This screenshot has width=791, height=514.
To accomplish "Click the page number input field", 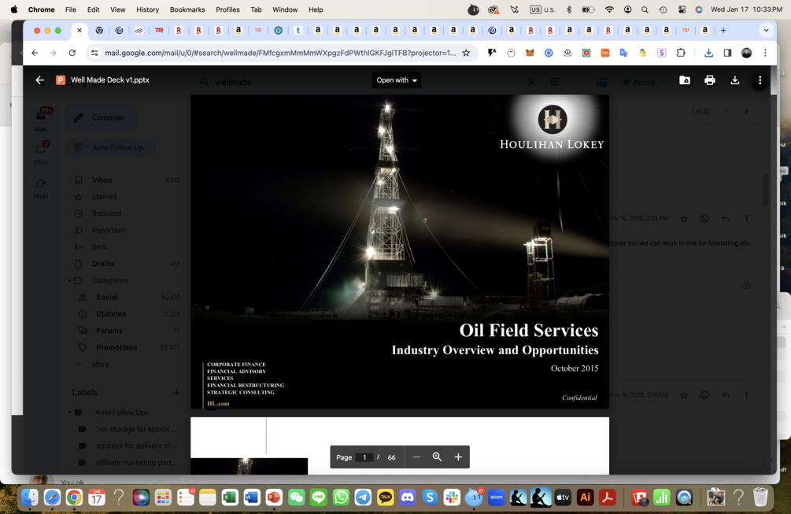I will click(x=364, y=457).
